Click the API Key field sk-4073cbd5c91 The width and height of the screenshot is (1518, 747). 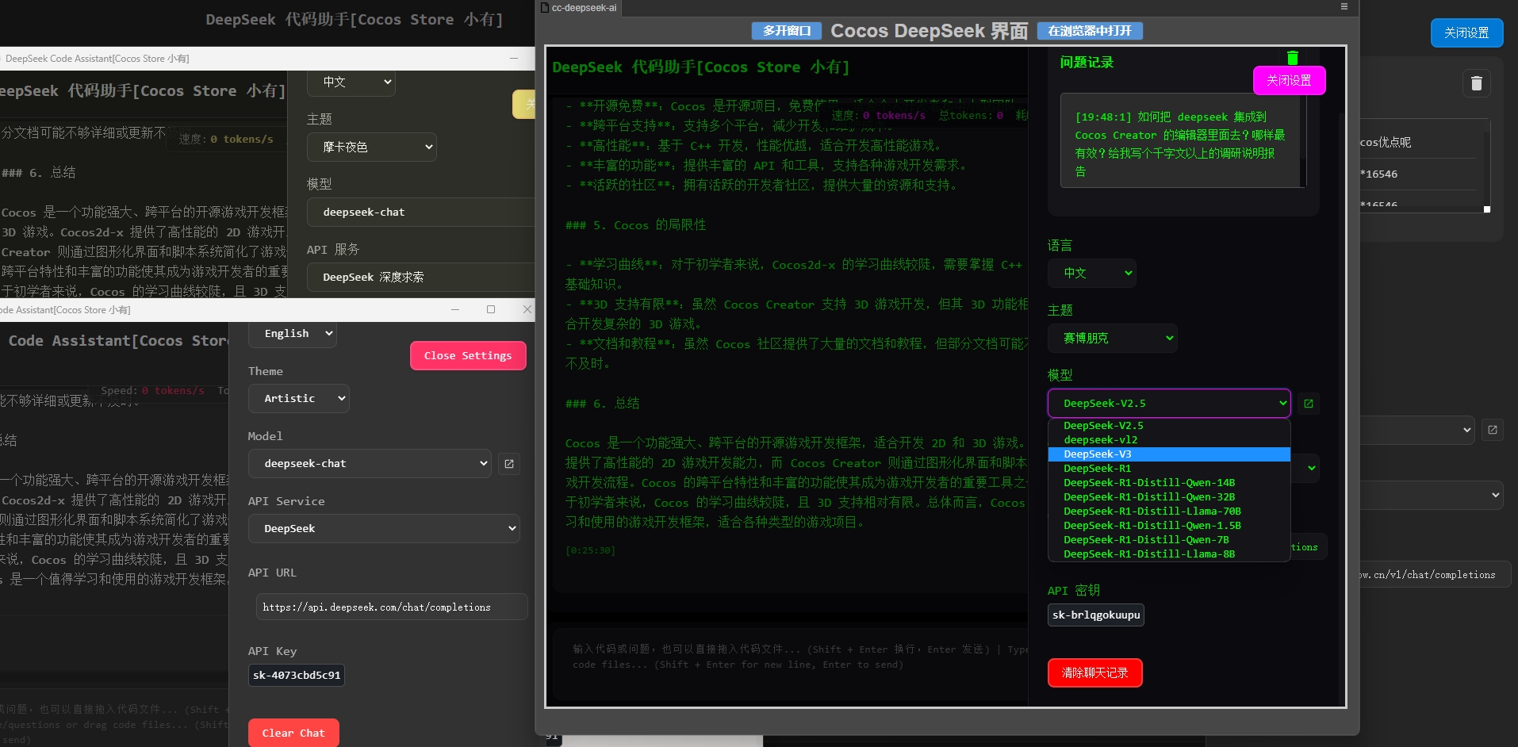pyautogui.click(x=297, y=675)
